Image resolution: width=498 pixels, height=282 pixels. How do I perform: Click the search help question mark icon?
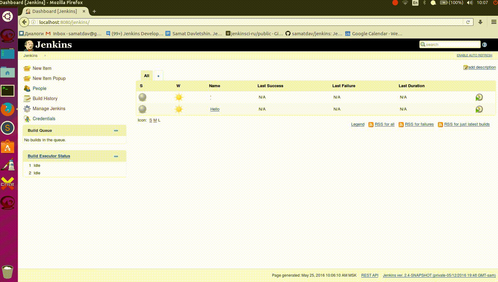click(484, 45)
